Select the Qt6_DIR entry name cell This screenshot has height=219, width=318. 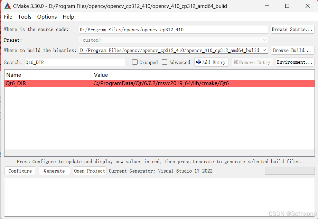(x=48, y=83)
